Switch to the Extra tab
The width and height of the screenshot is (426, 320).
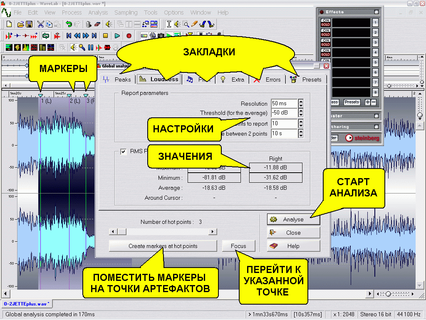(233, 79)
